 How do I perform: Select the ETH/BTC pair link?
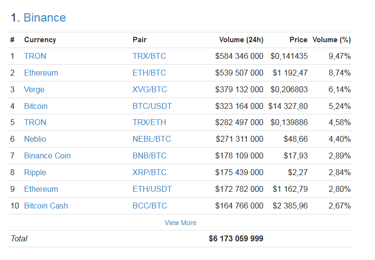click(149, 73)
